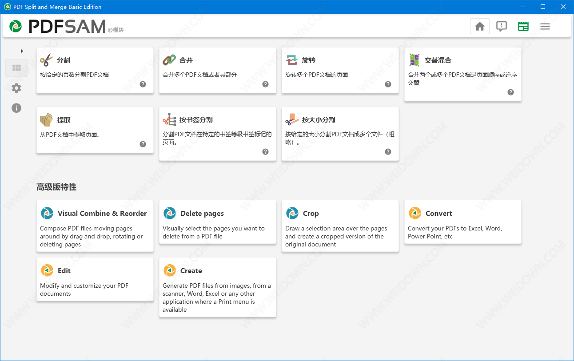This screenshot has height=361, width=574.
Task: Open the Edit feature title
Action: tap(64, 270)
